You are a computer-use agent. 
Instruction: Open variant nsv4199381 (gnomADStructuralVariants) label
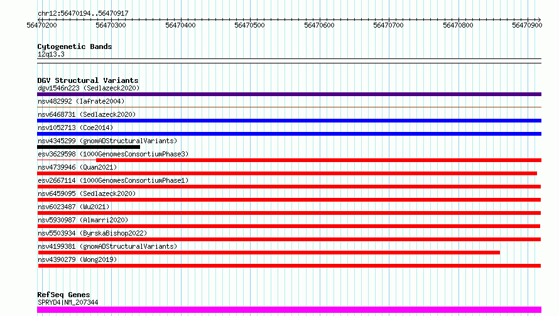[x=107, y=246]
